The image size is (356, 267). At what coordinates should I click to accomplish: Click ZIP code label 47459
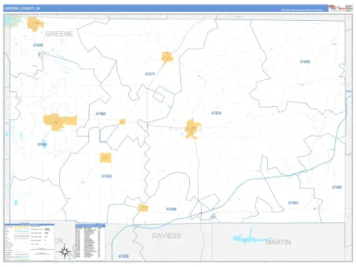[x=305, y=62]
